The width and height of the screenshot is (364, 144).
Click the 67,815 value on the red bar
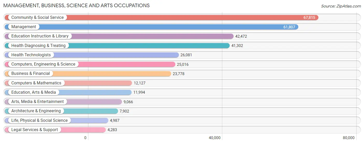point(309,18)
